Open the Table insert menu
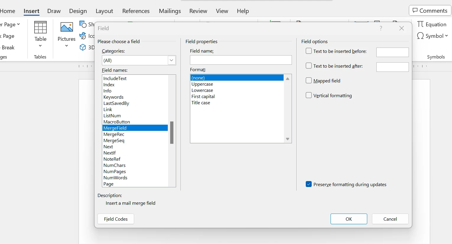The width and height of the screenshot is (452, 244). click(40, 34)
